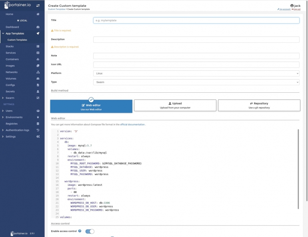308x237 pixels.
Task: Click the checkmark badge above Web editor
Action: [91, 100]
